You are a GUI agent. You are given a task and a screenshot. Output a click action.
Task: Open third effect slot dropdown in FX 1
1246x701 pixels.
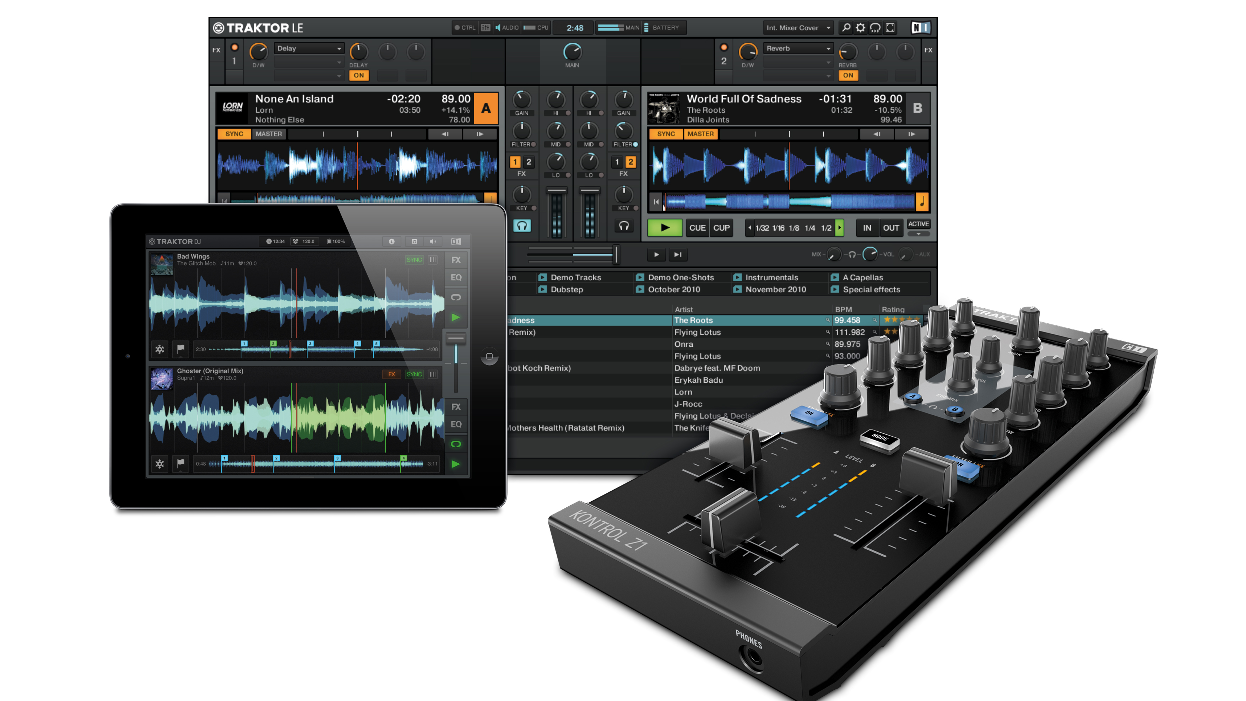[x=309, y=75]
